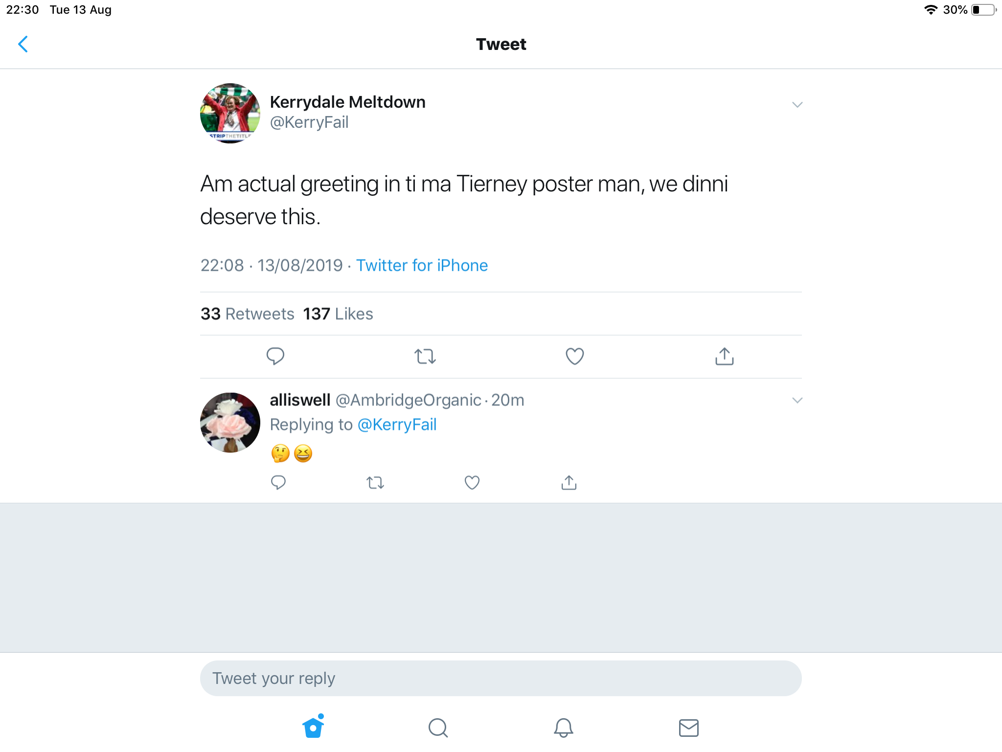View the 137 Likes list

(x=338, y=314)
